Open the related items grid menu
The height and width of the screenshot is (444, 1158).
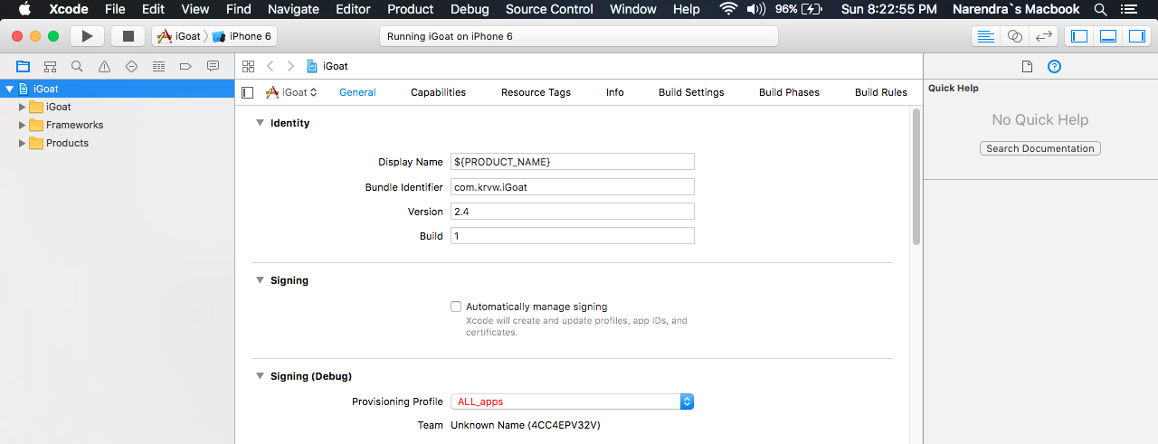coord(248,66)
